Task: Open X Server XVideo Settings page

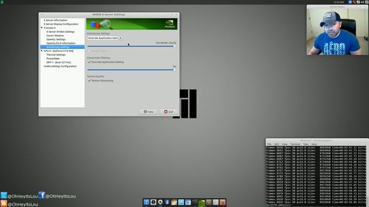Action: coord(61,32)
